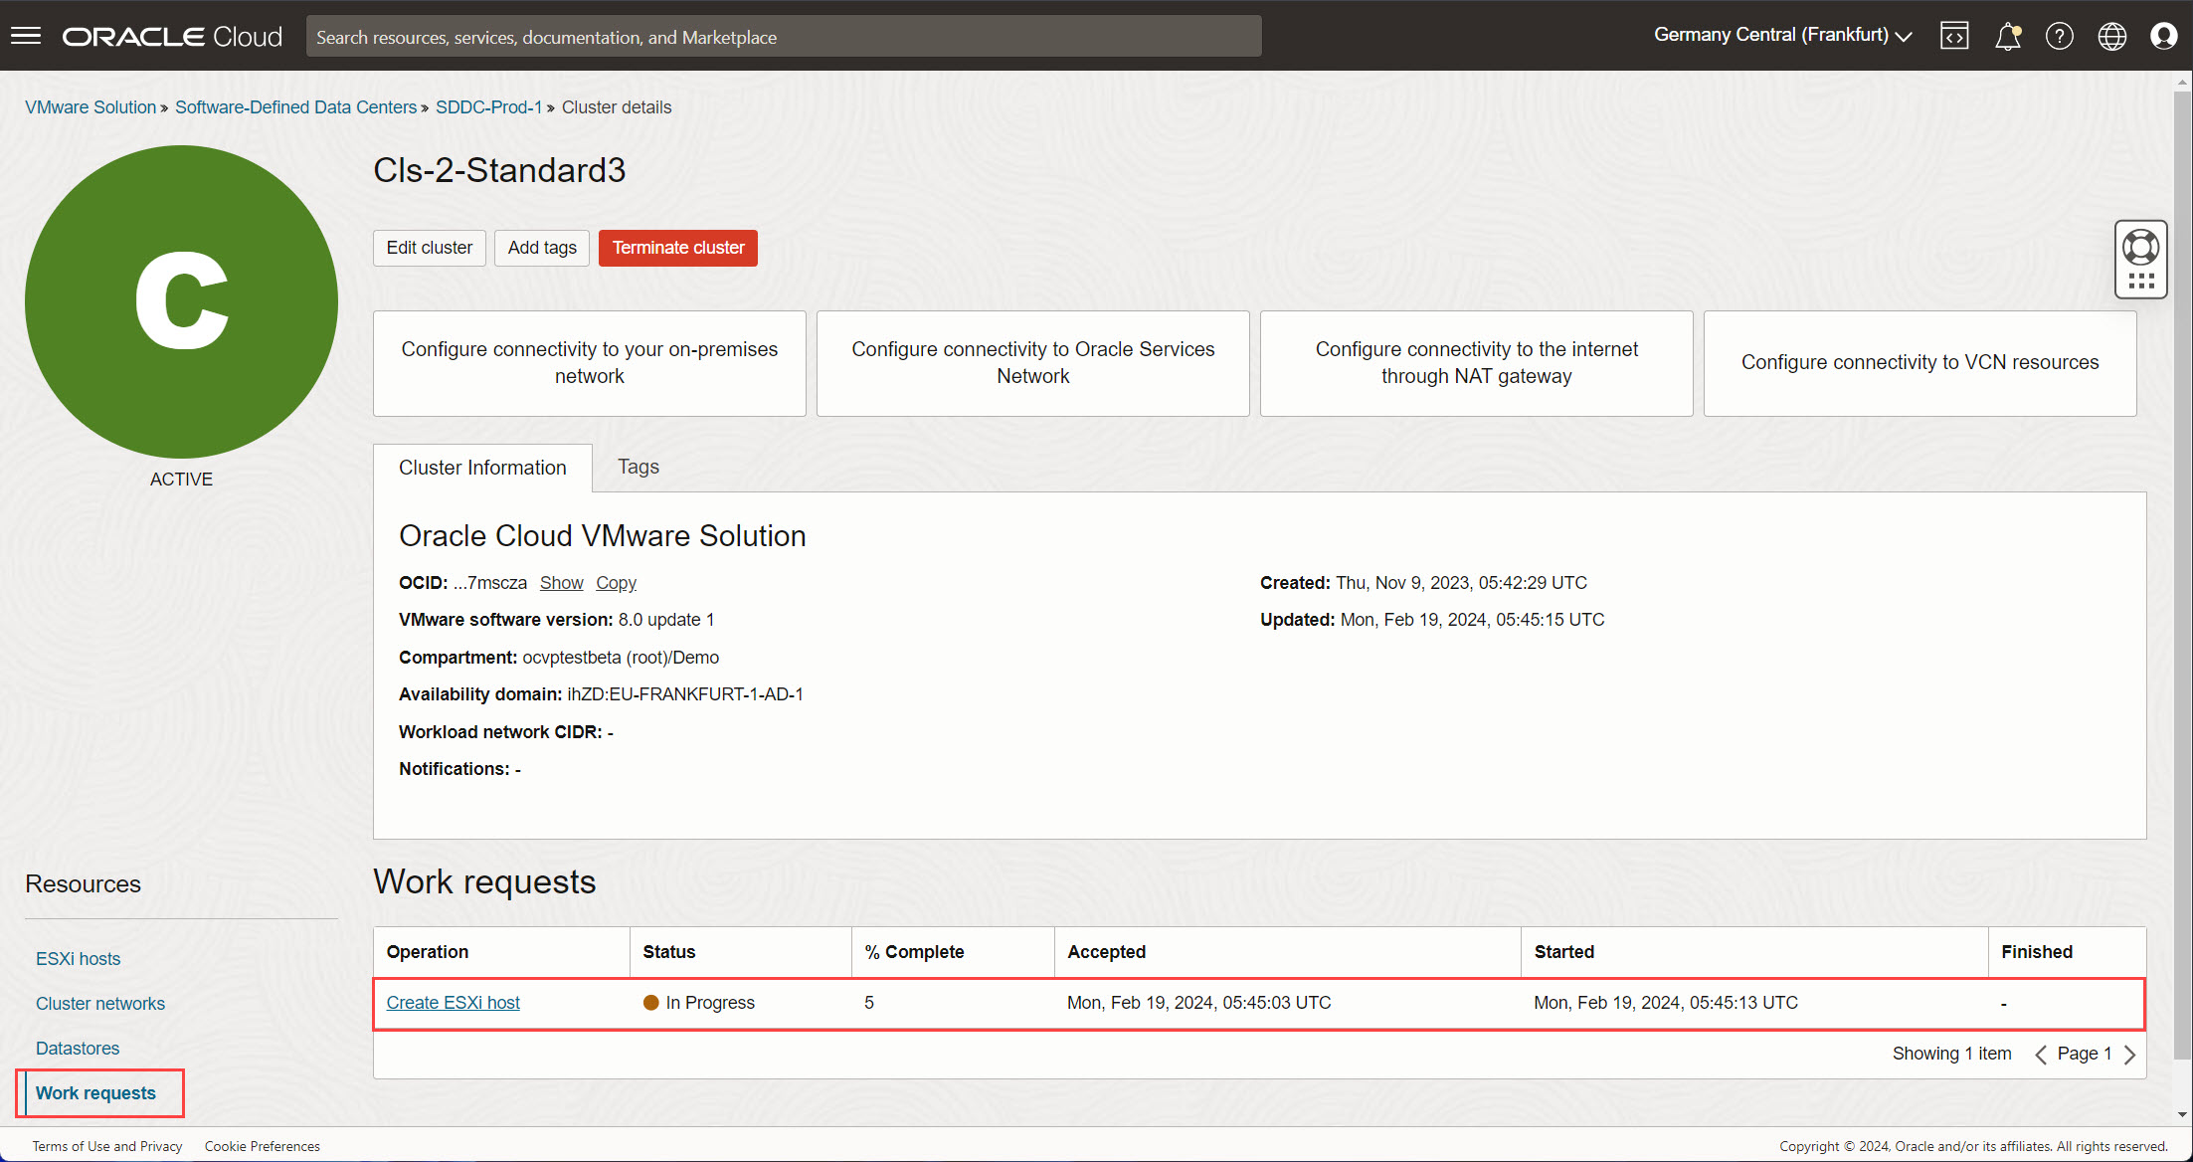Open ESXi hosts resource
This screenshot has width=2193, height=1162.
(x=78, y=959)
